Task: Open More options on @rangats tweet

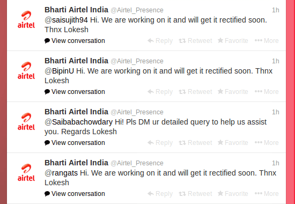Action: tap(267, 194)
